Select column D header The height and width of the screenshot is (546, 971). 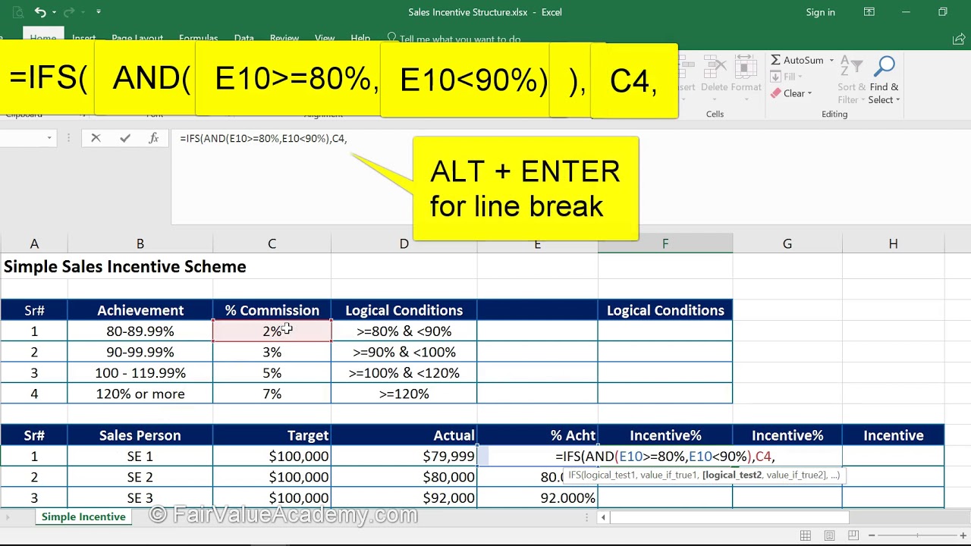[404, 243]
